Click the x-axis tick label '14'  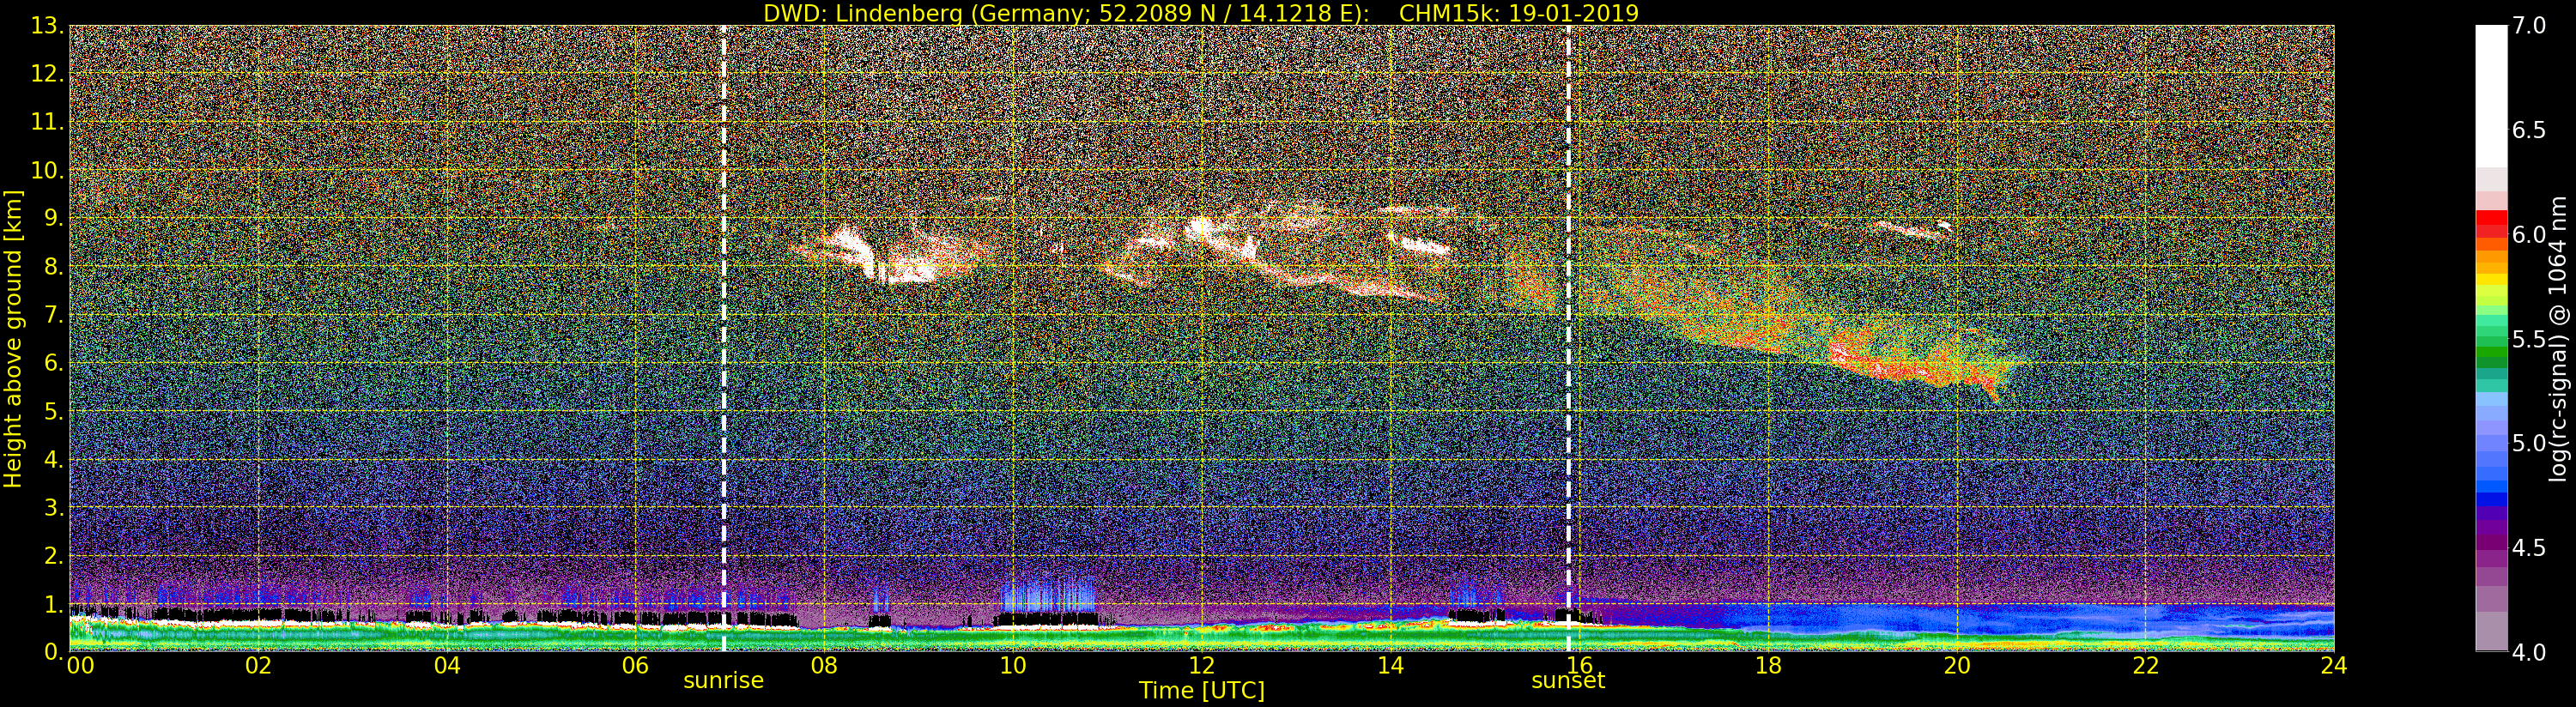(x=1390, y=666)
